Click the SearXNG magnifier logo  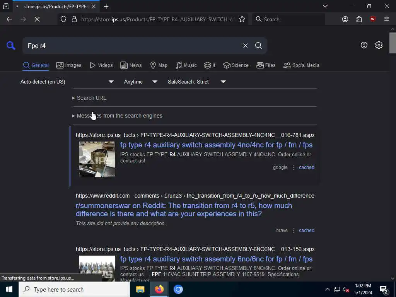11,46
